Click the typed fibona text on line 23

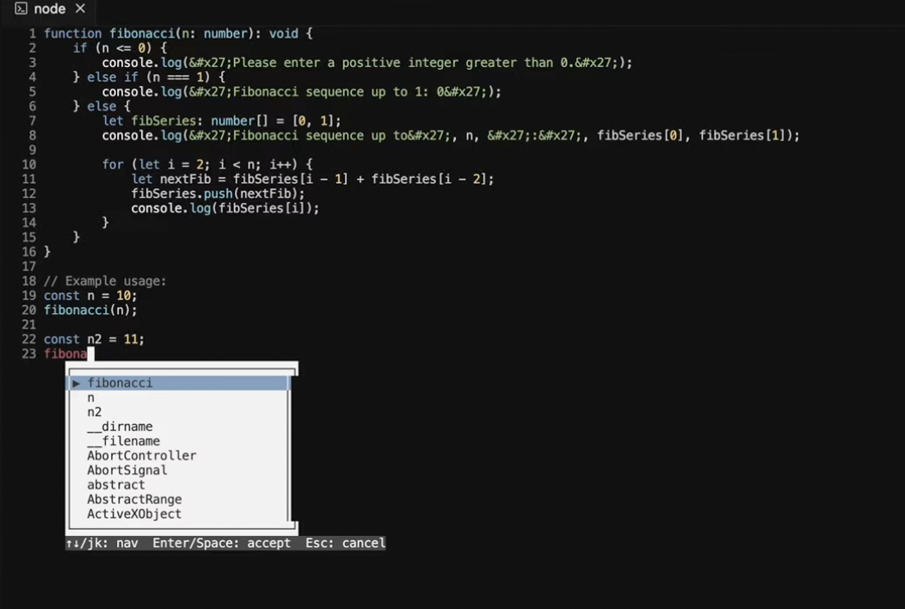click(x=65, y=354)
